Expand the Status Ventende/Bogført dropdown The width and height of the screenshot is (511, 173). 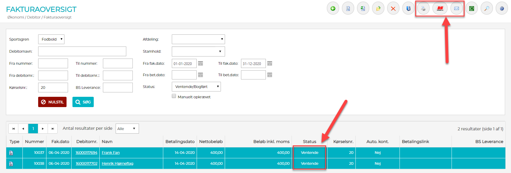point(196,87)
